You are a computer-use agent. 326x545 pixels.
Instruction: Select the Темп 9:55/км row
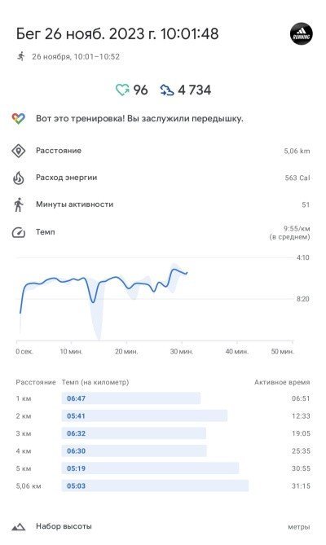[161, 232]
